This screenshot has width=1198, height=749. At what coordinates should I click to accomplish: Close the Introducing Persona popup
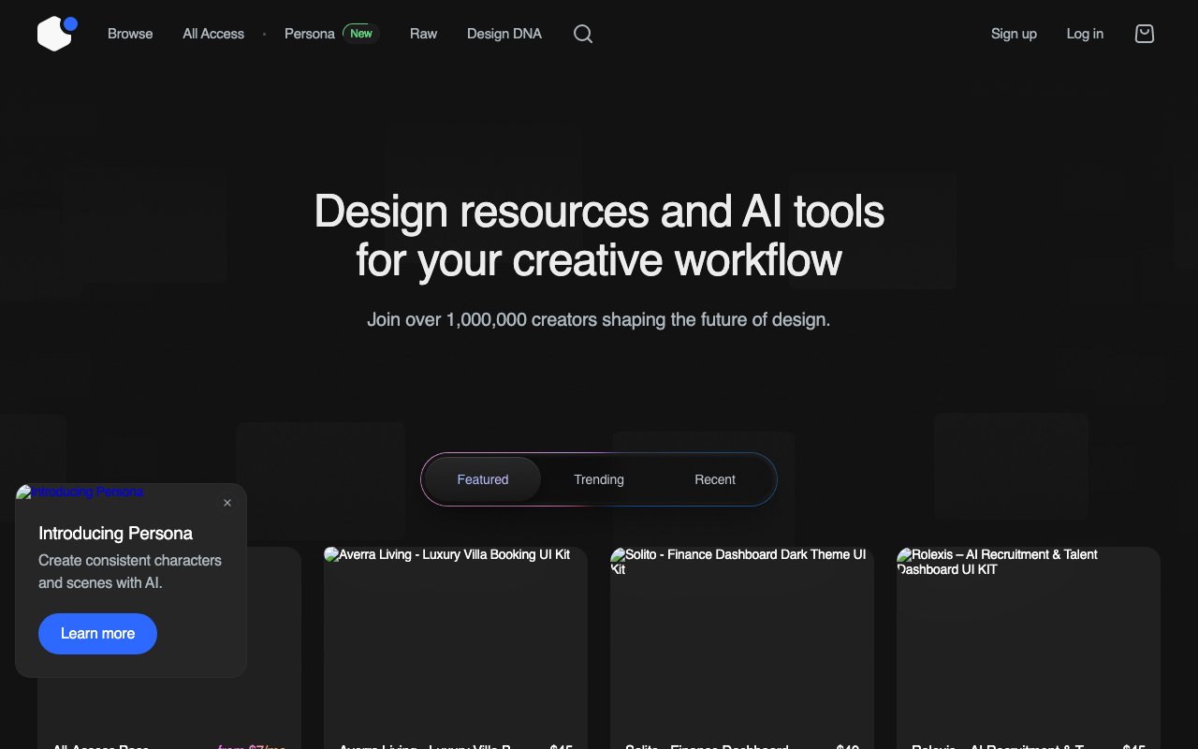coord(227,503)
